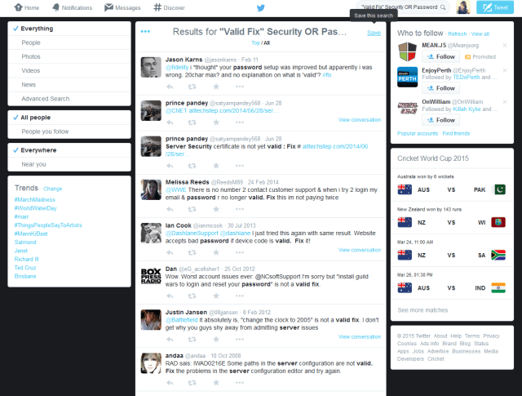The height and width of the screenshot is (396, 522).
Task: Dismiss the EnjoyPerth suggestion
Action: pos(505,70)
